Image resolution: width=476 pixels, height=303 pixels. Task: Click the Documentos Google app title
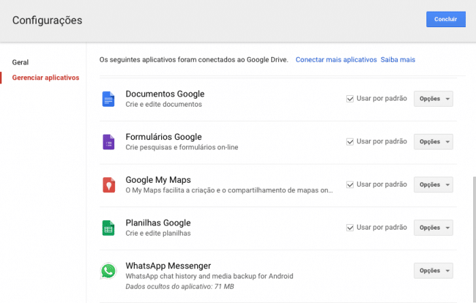pos(165,94)
